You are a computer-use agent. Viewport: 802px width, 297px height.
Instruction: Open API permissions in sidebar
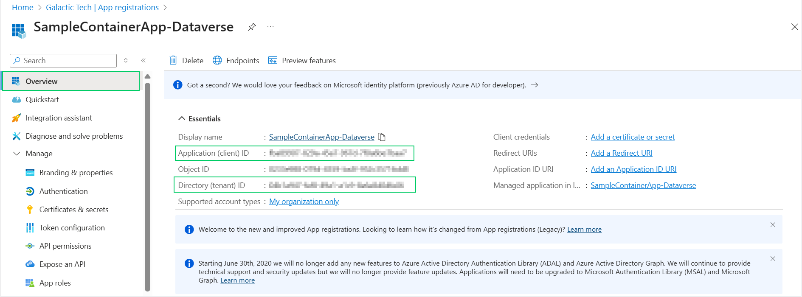pos(65,246)
